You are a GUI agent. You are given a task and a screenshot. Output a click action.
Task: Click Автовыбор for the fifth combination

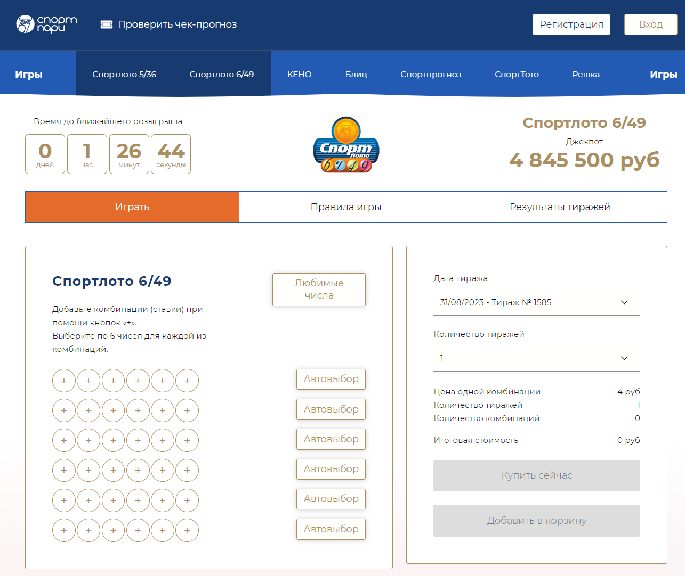pos(331,499)
